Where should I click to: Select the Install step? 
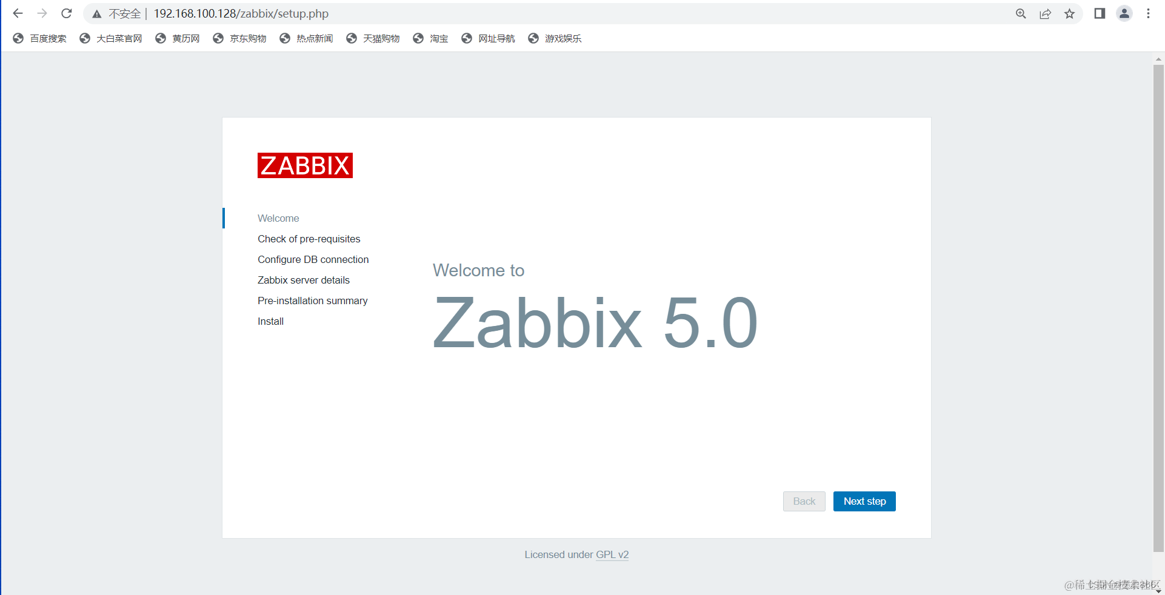270,321
